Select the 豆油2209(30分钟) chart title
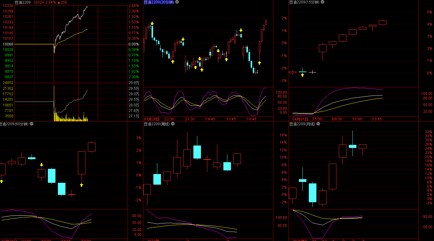This screenshot has width=434, height=241. 159,2
